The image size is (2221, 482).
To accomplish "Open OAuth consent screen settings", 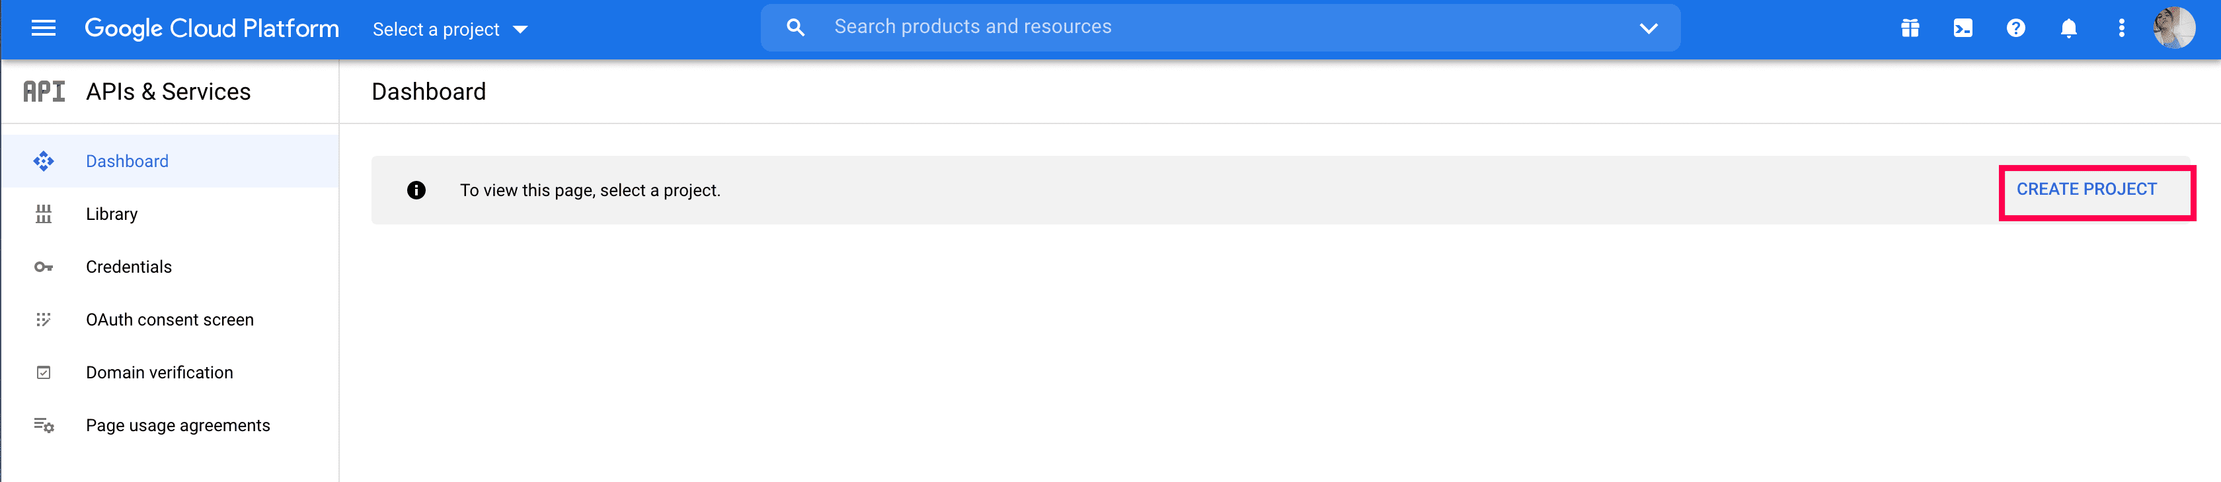I will [x=169, y=320].
